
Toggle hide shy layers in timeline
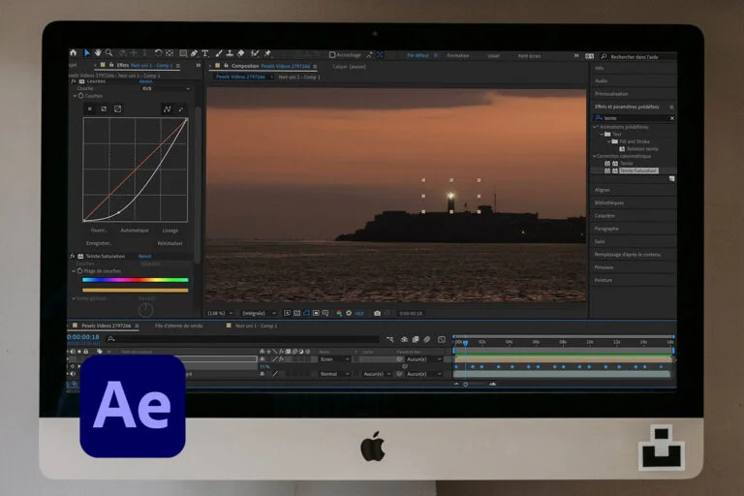coord(404,339)
